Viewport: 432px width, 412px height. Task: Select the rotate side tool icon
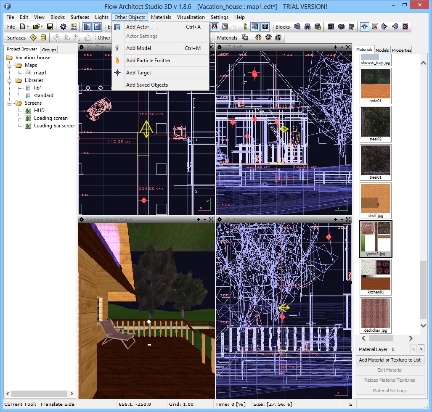click(x=375, y=27)
